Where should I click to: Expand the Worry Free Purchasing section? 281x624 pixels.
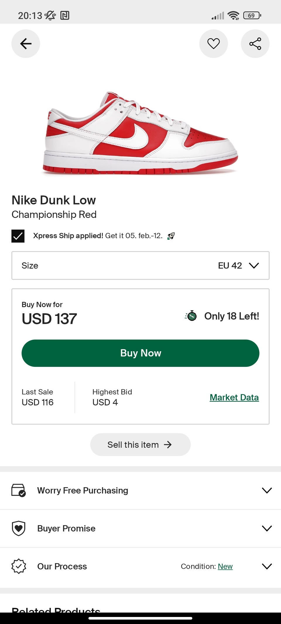(267, 490)
